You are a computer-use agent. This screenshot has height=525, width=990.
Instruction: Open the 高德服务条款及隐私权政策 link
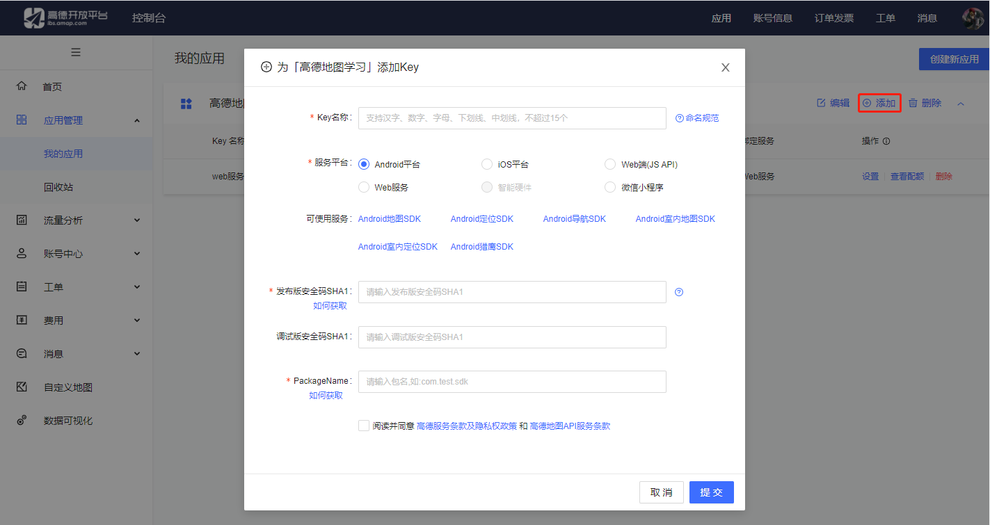[467, 426]
